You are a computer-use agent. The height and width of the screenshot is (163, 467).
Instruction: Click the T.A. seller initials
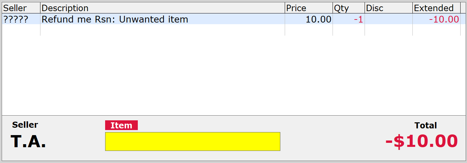[x=28, y=141]
